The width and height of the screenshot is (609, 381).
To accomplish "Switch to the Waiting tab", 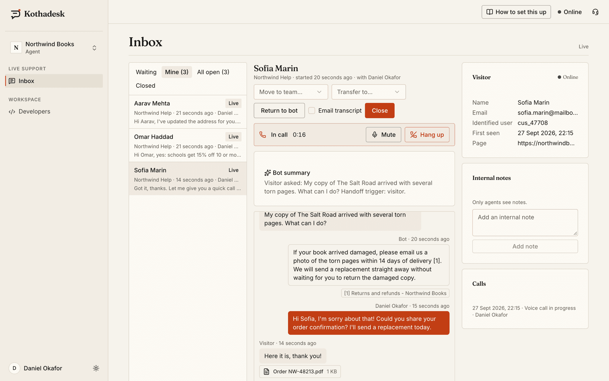I will [x=146, y=72].
